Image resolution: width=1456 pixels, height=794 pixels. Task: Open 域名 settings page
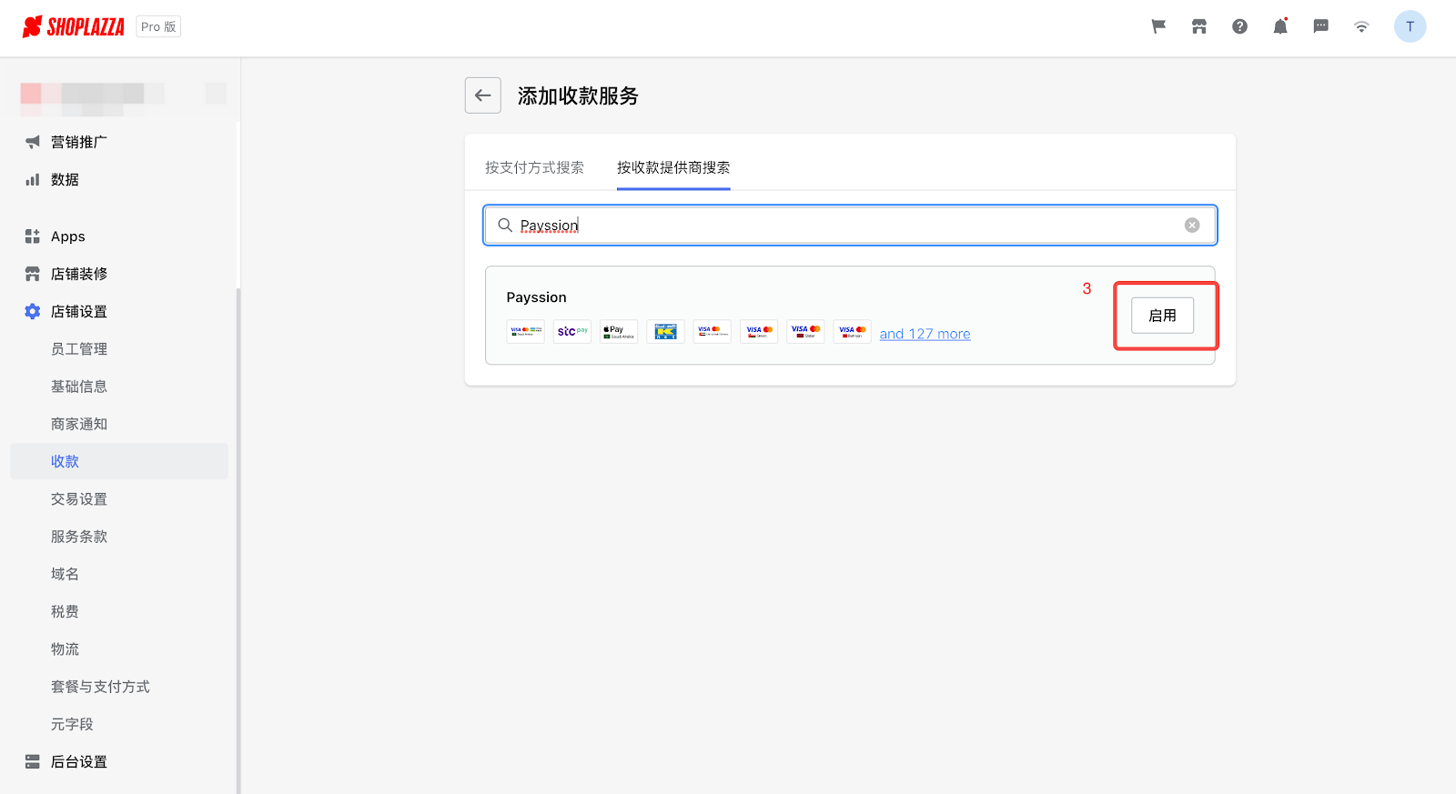[x=65, y=574]
